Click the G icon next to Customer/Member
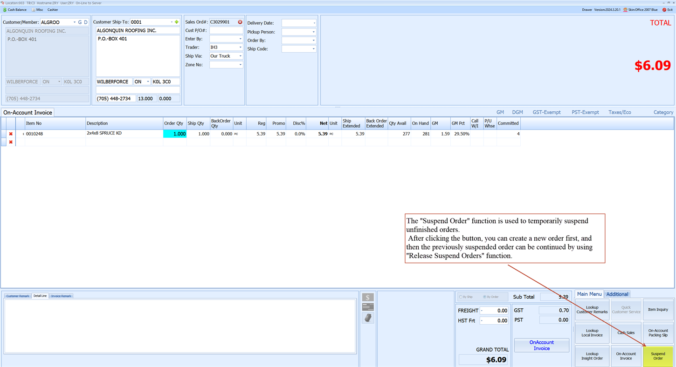Screen dimensions: 676x367 [80, 22]
